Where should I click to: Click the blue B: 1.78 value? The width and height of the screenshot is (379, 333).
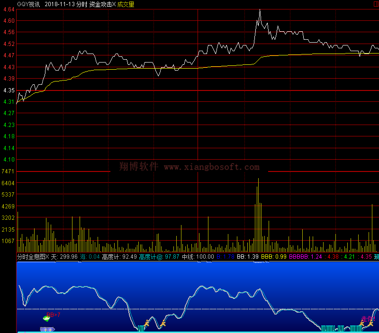226,257
